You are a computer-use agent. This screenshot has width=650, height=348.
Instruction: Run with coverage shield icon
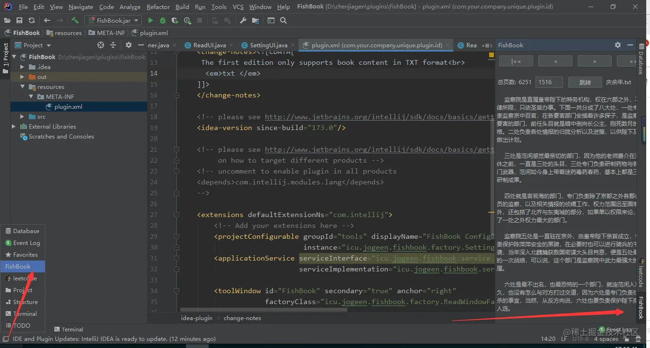[175, 20]
